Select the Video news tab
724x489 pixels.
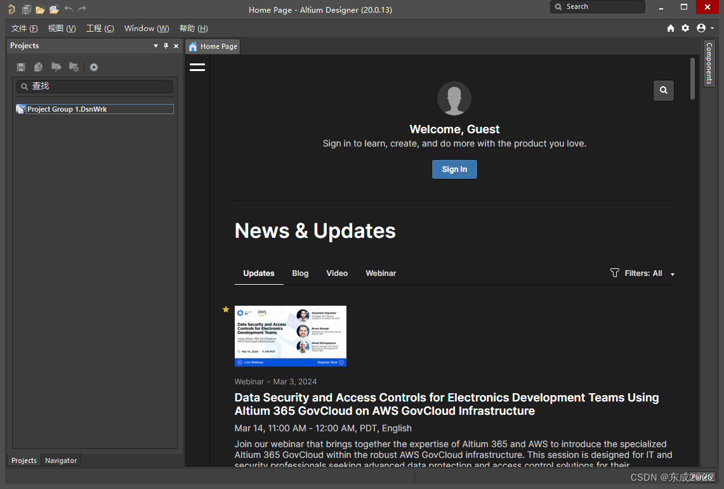tap(337, 273)
